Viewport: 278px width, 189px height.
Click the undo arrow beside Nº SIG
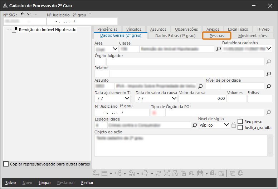point(23,14)
